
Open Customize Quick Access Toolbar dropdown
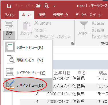click(x=54, y=6)
